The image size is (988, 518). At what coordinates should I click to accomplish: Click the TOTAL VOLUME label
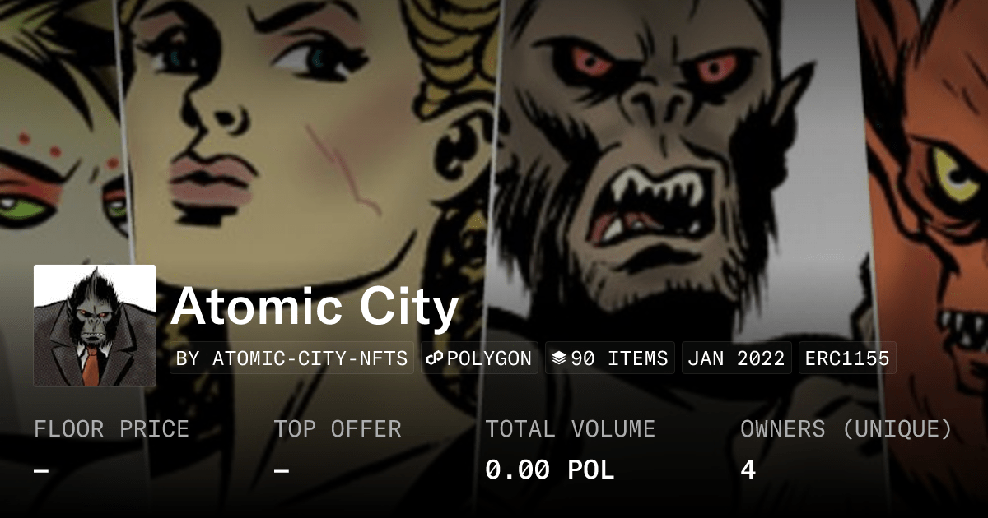click(x=570, y=429)
